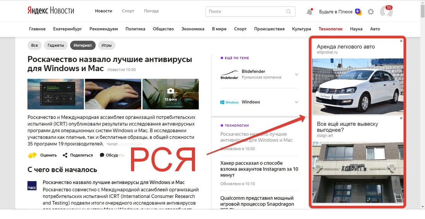Open the main Роскачество antivirus headline
This screenshot has width=425, height=219.
[110, 64]
